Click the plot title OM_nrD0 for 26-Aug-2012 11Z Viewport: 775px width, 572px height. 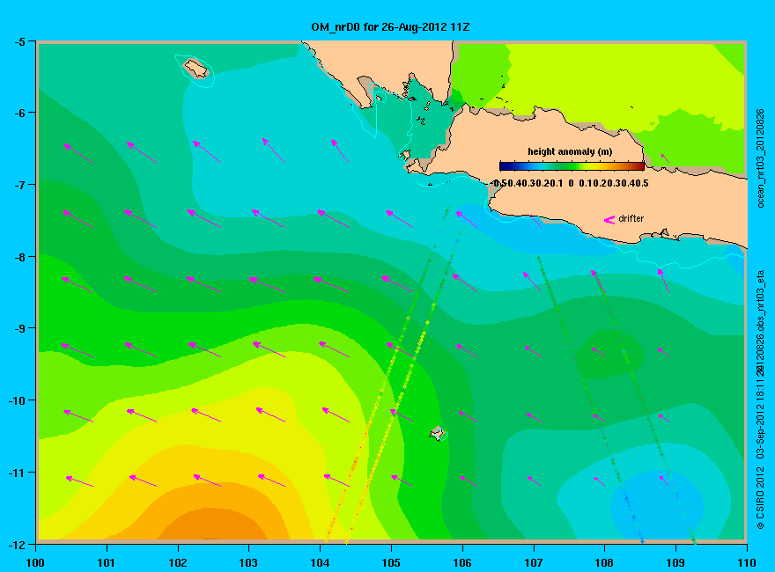[390, 27]
